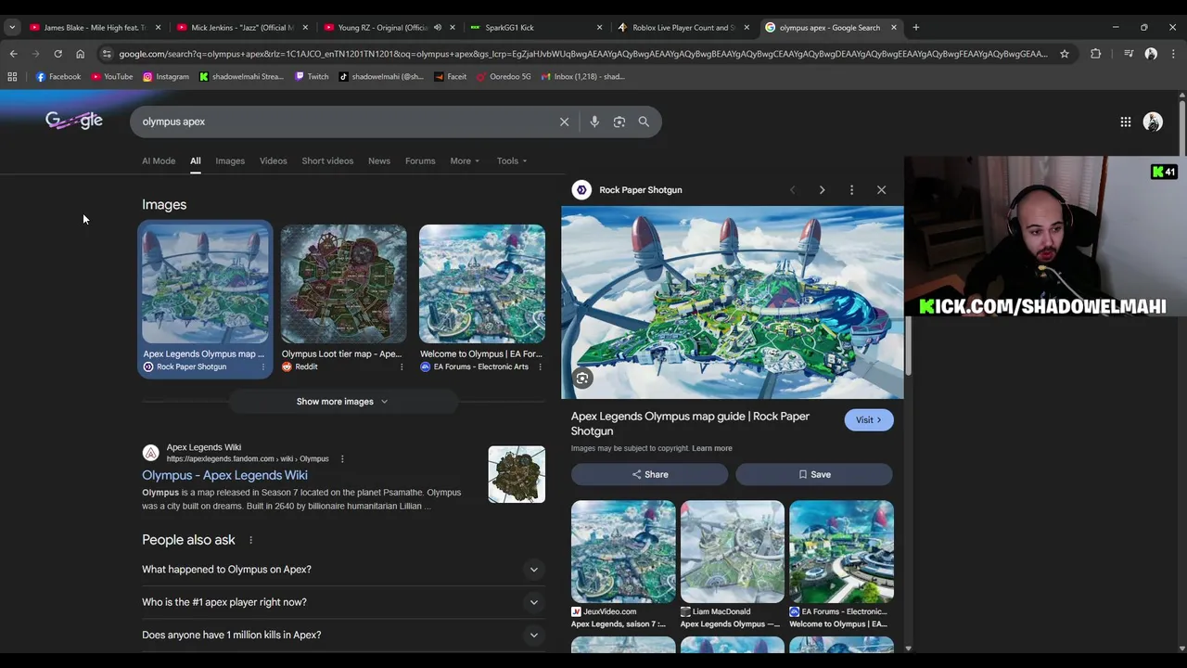
Task: Open options for Reddit loot tier map result
Action: 402,366
